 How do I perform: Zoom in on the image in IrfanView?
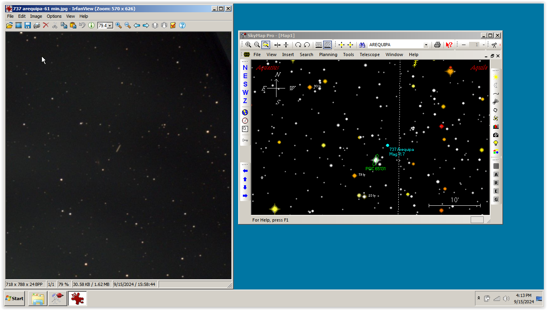pos(119,25)
